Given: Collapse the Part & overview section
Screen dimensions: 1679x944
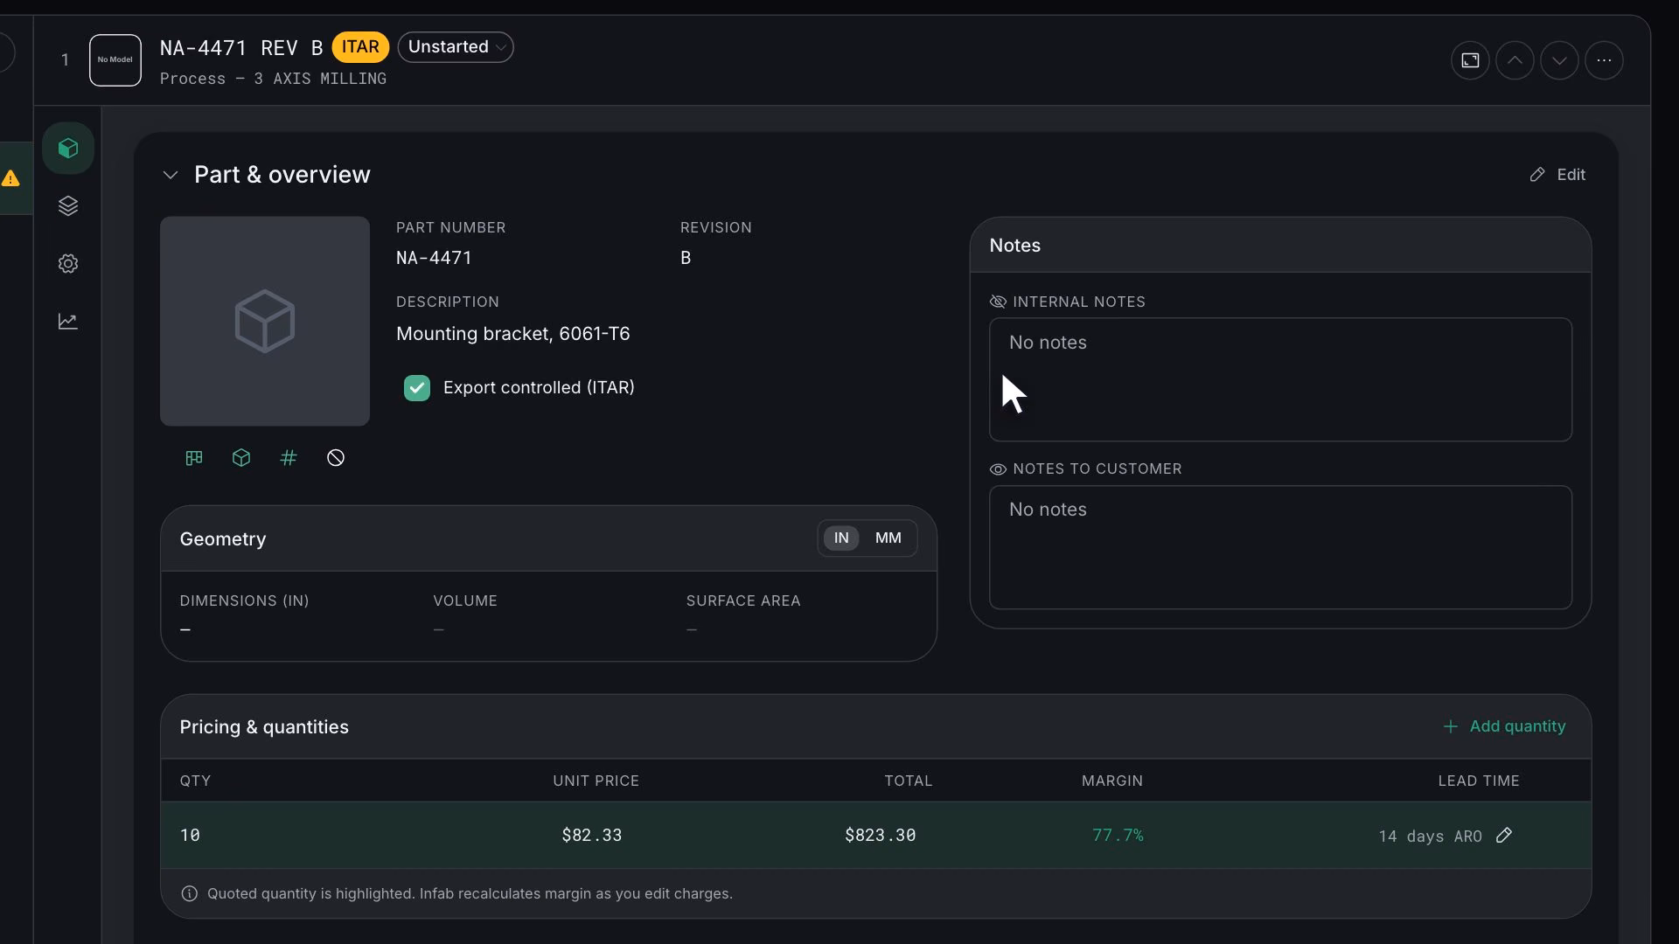Looking at the screenshot, I should [x=171, y=175].
